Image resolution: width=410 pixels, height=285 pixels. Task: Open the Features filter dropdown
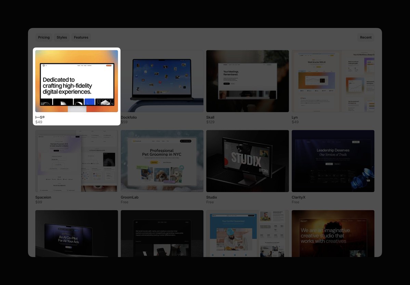click(x=81, y=37)
